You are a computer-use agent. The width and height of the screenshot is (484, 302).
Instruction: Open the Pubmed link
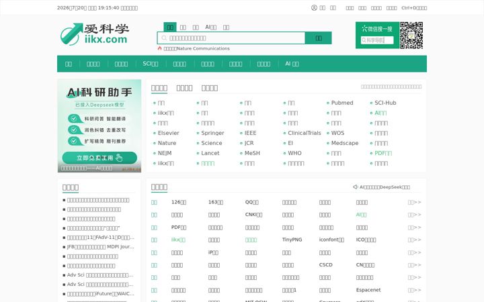coord(342,103)
